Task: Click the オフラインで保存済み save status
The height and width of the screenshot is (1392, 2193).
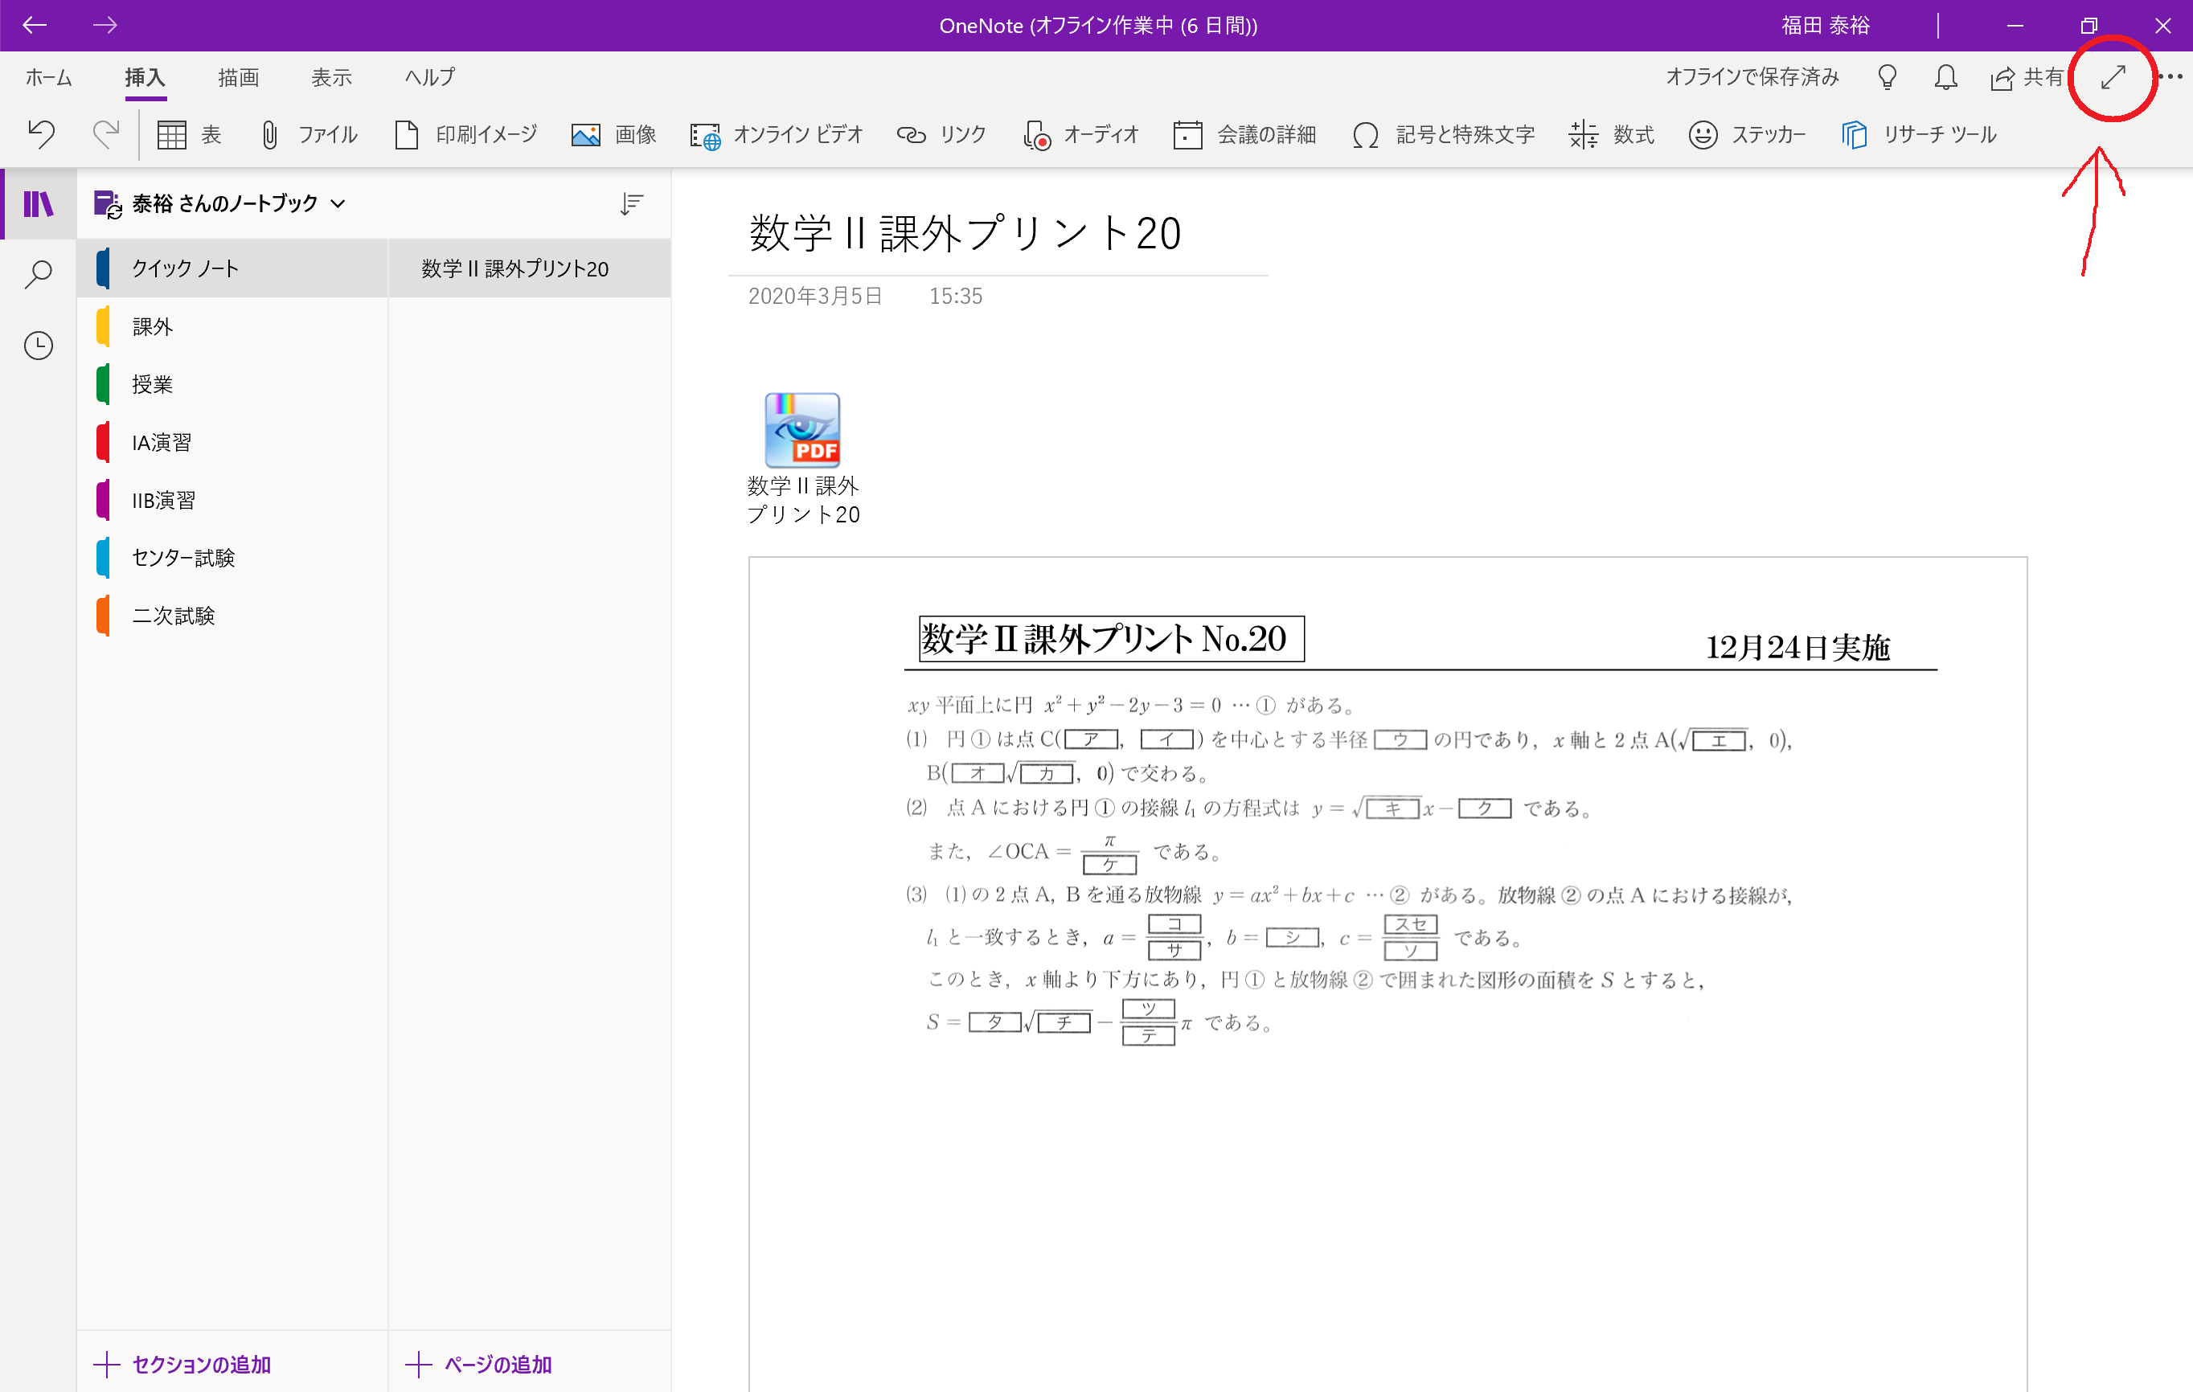Action: [1752, 77]
